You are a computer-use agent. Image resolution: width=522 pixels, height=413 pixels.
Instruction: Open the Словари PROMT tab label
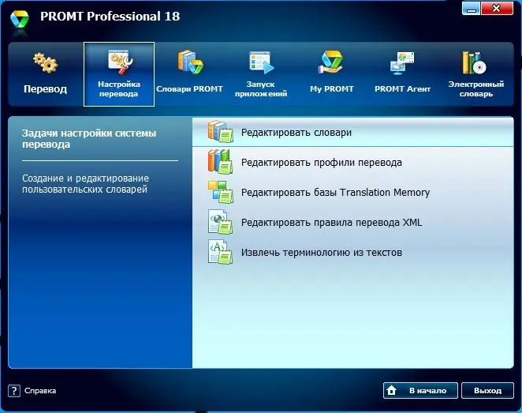coord(189,89)
